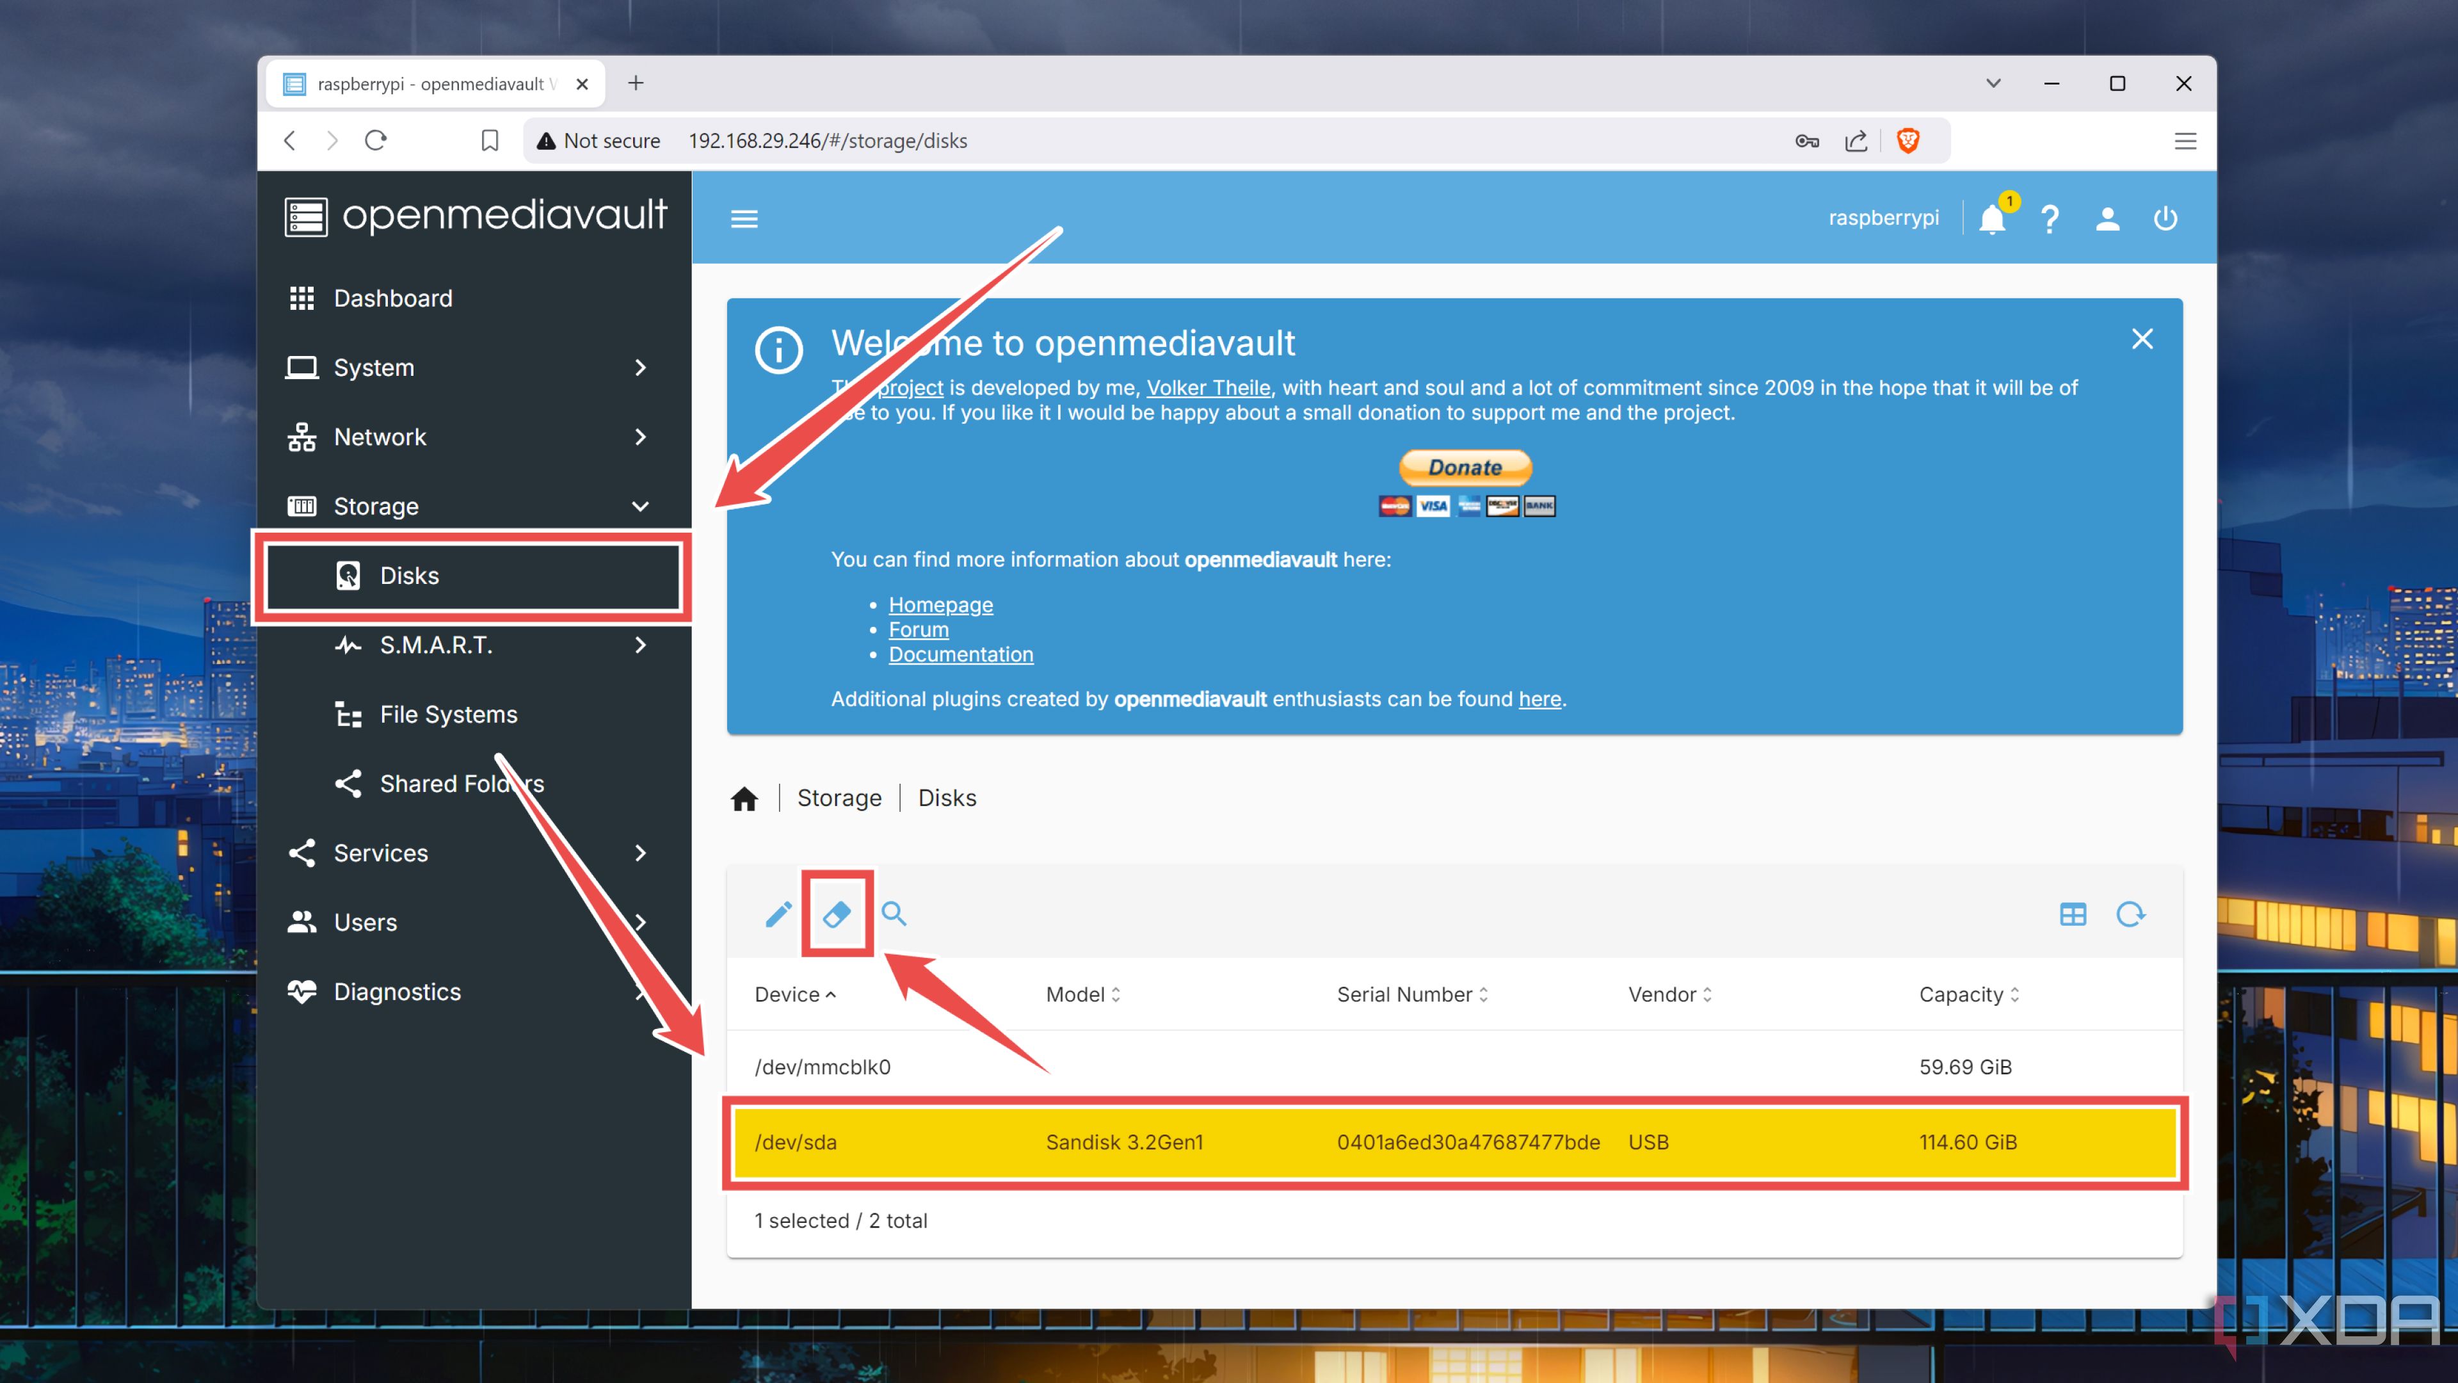Expand the System menu
2458x1383 pixels.
[x=474, y=368]
